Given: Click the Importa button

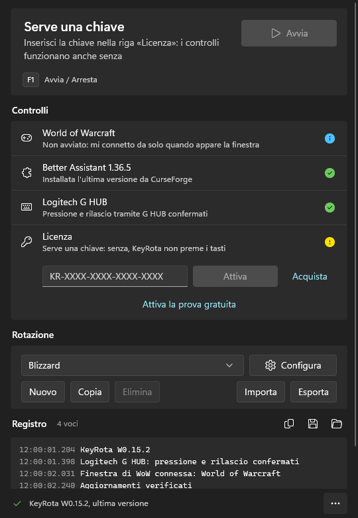Looking at the screenshot, I should coord(261,392).
